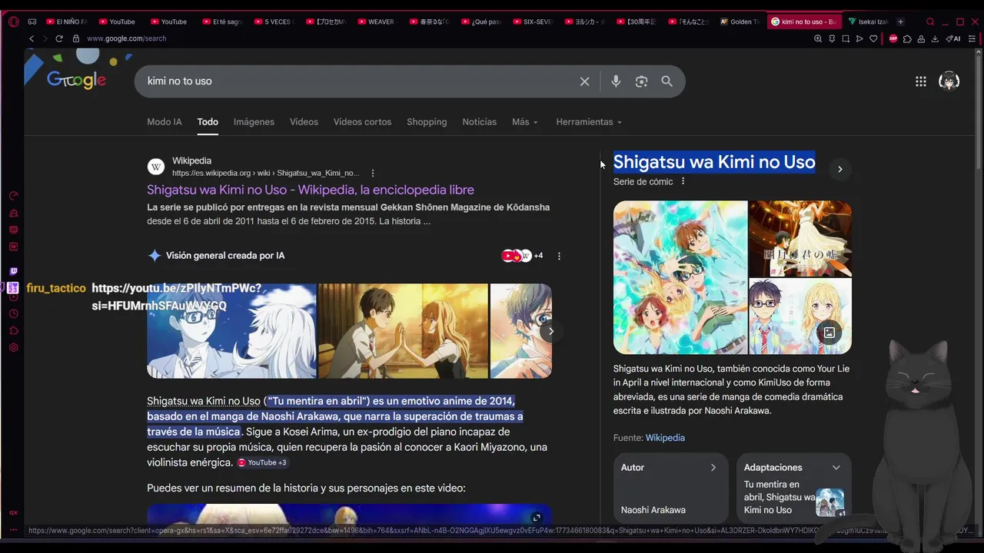This screenshot has width=984, height=553.
Task: Open the large manga cover image
Action: (680, 277)
